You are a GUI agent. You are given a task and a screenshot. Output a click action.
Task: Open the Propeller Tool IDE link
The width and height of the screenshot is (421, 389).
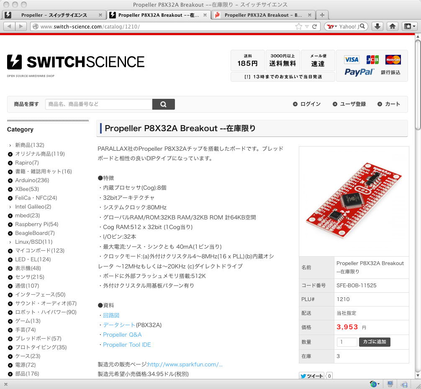pos(127,345)
